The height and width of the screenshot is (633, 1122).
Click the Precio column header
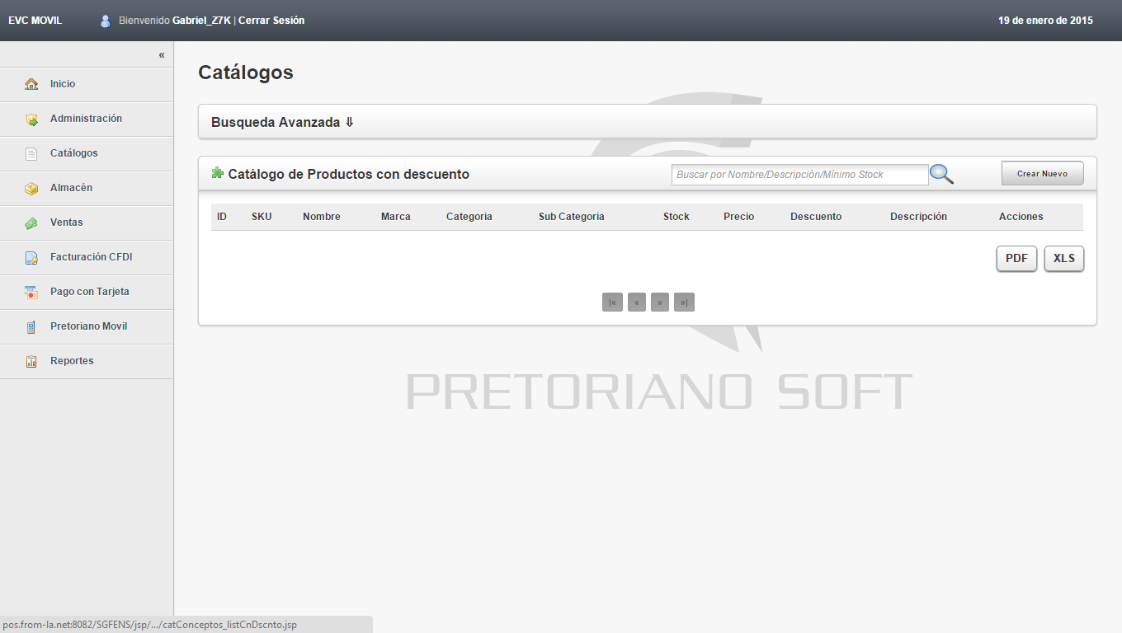739,217
